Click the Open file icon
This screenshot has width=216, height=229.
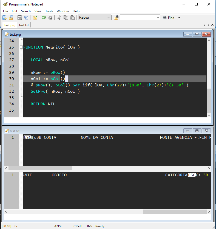tap(11, 18)
